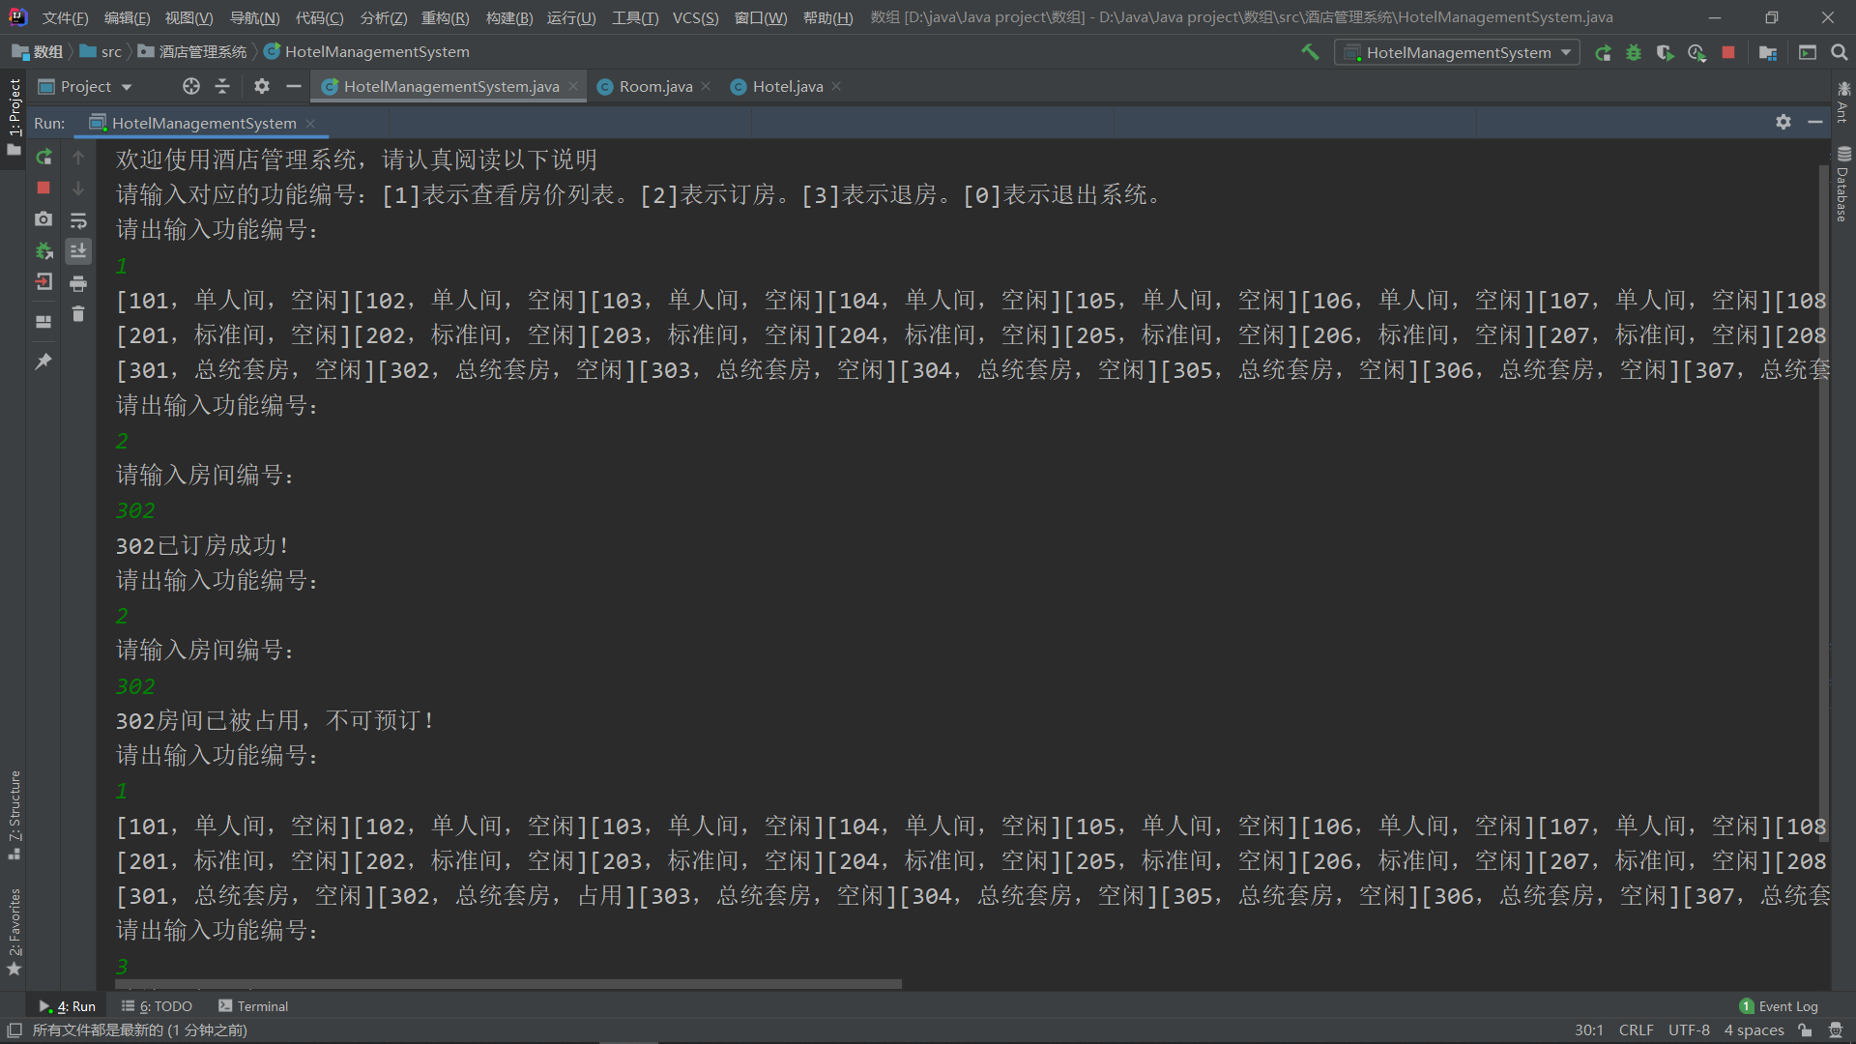Close the HotelManagementSystem.java tab
This screenshot has width=1856, height=1044.
pos(573,86)
